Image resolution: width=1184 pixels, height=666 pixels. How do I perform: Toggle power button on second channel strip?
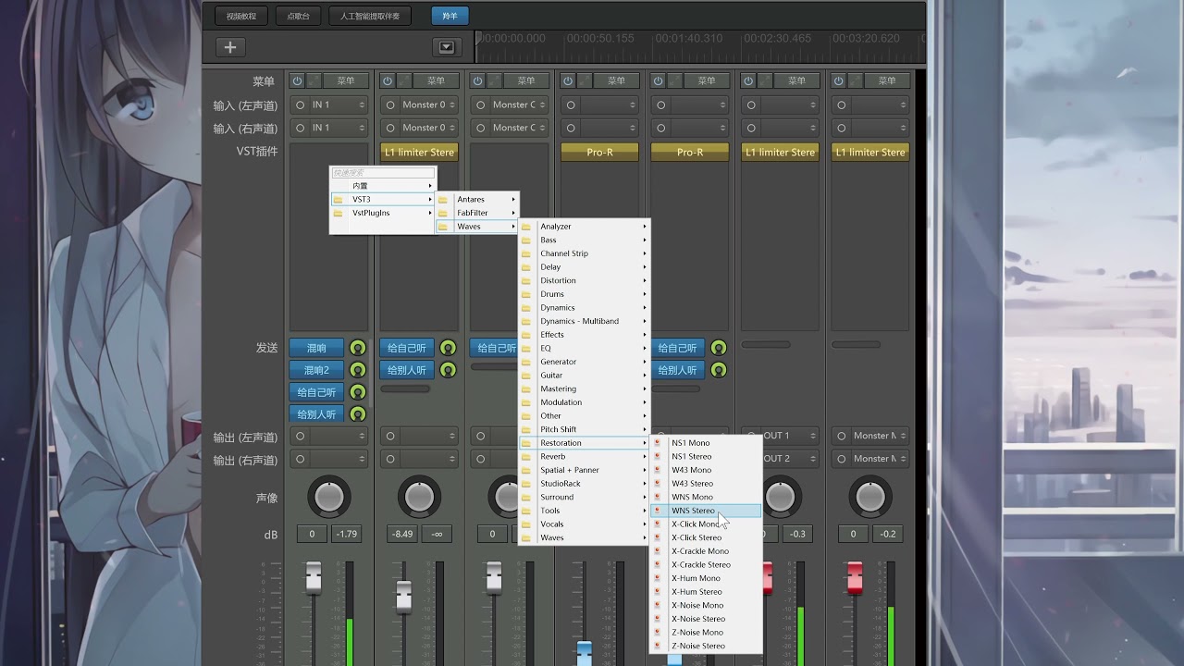[388, 81]
